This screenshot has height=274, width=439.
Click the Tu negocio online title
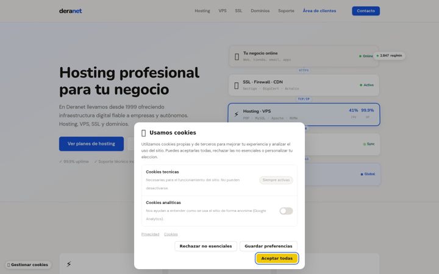(260, 53)
